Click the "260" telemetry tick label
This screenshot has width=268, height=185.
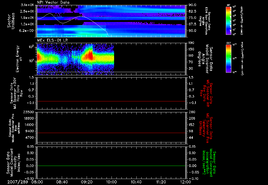click(x=192, y=112)
